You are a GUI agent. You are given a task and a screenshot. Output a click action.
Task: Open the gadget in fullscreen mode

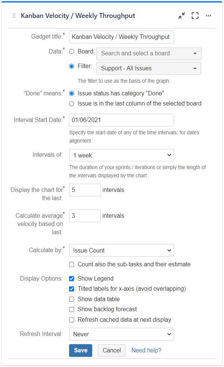click(195, 16)
